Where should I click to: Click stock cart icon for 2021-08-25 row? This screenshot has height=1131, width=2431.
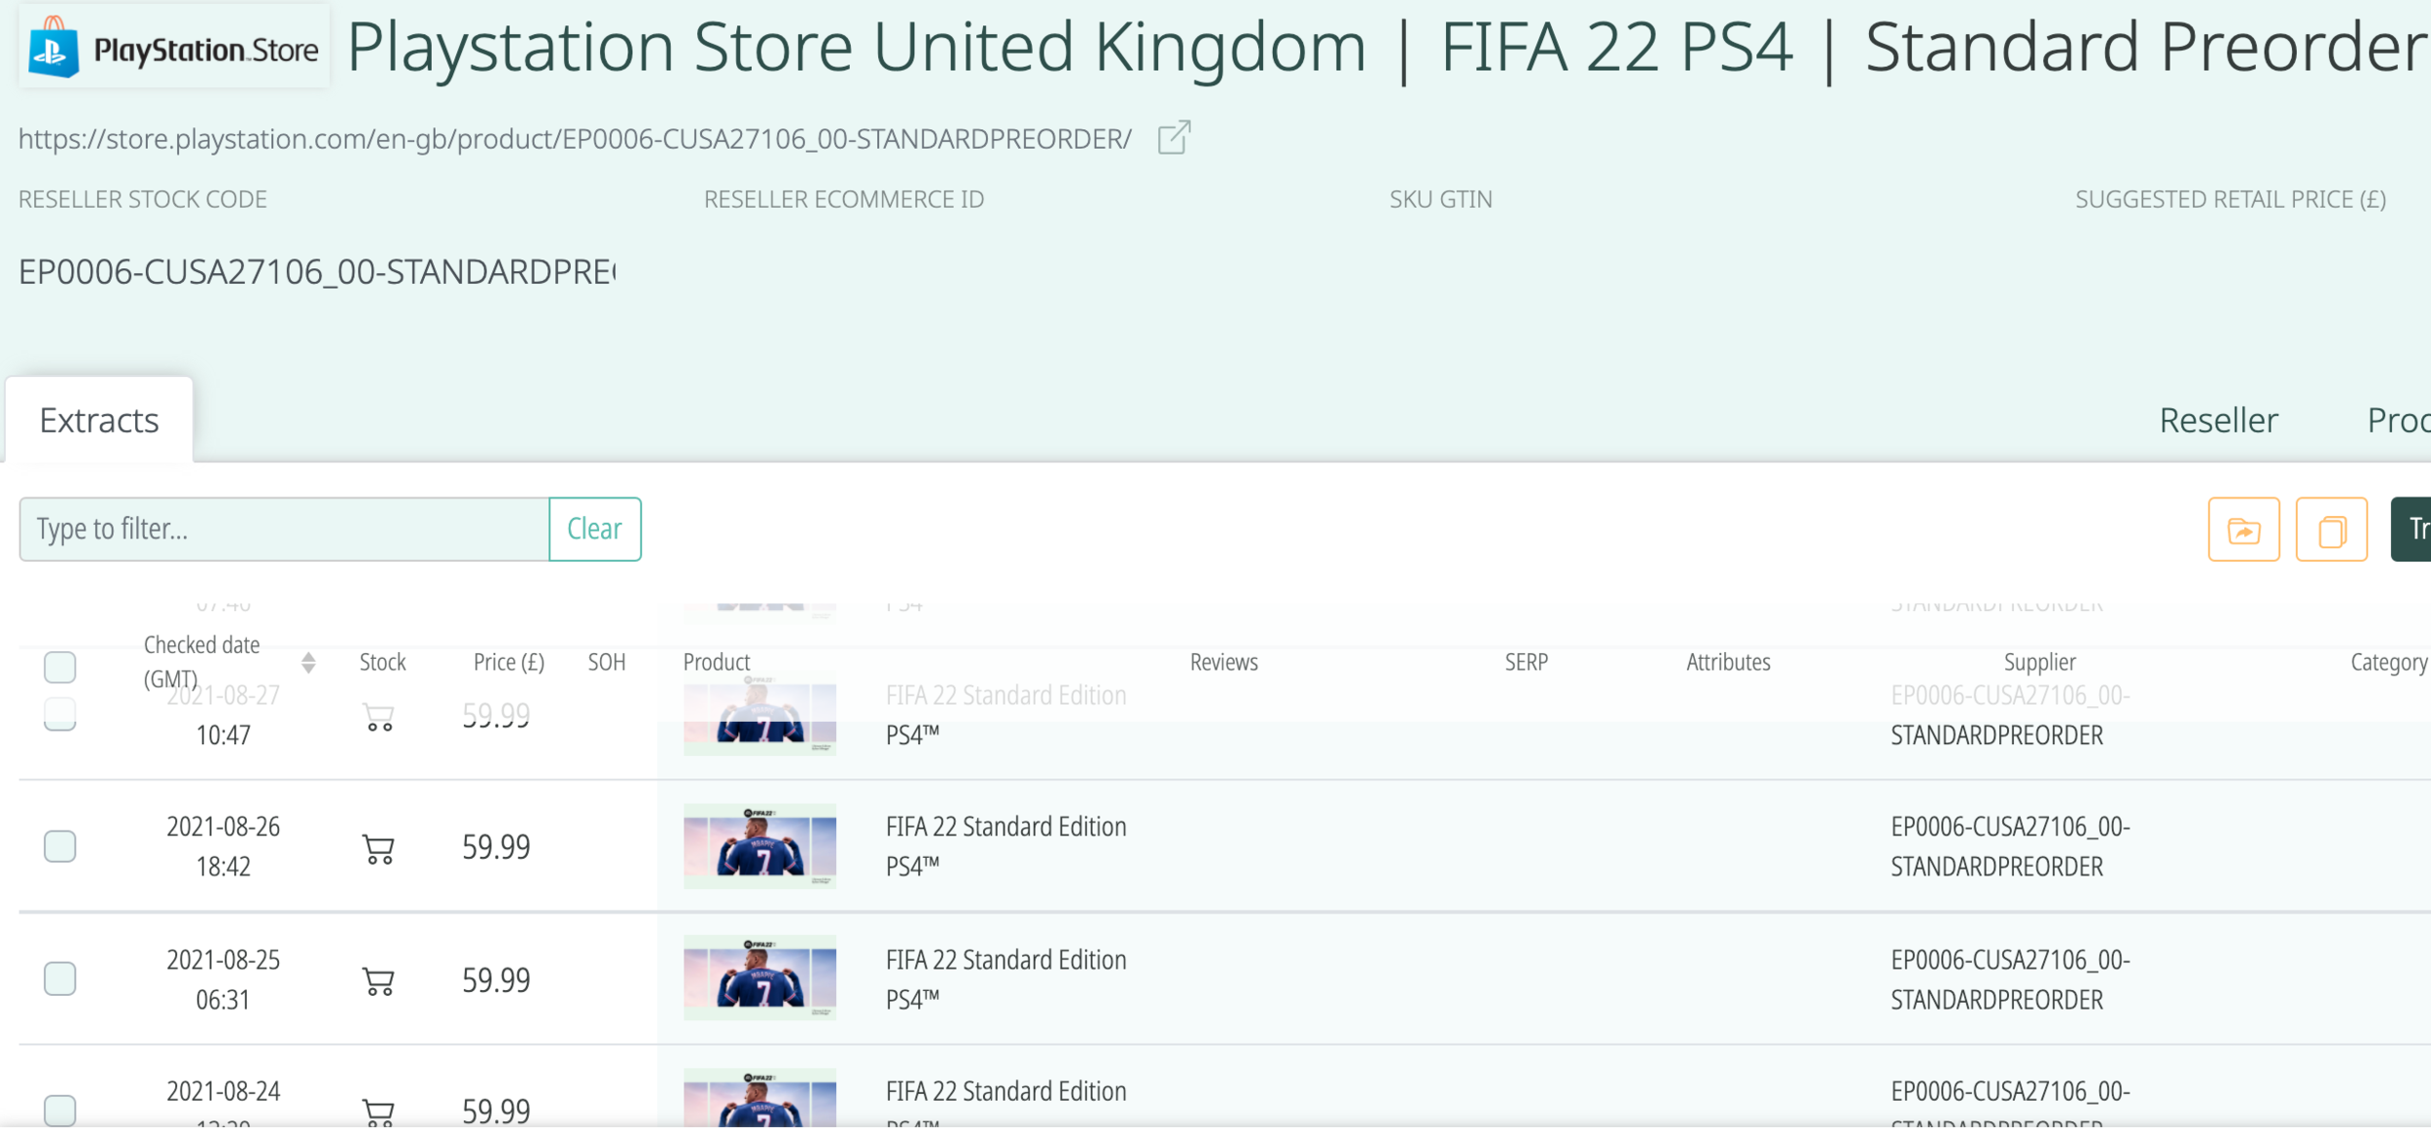point(378,980)
